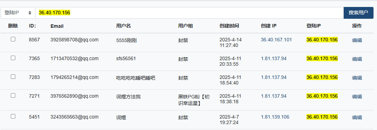Screen dimensions: 377x130
Task: Edit the user 词煜方法我
Action: (357, 97)
